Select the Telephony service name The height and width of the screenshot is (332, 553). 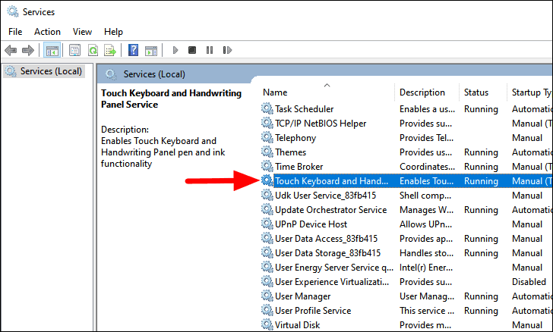[295, 138]
